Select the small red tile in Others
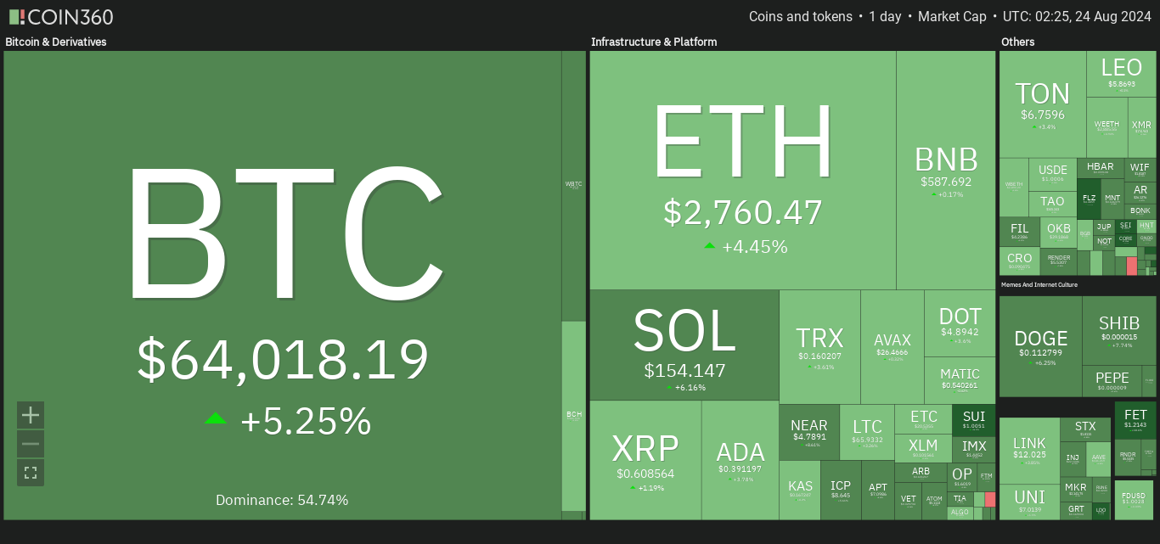This screenshot has height=544, width=1160. click(1131, 266)
